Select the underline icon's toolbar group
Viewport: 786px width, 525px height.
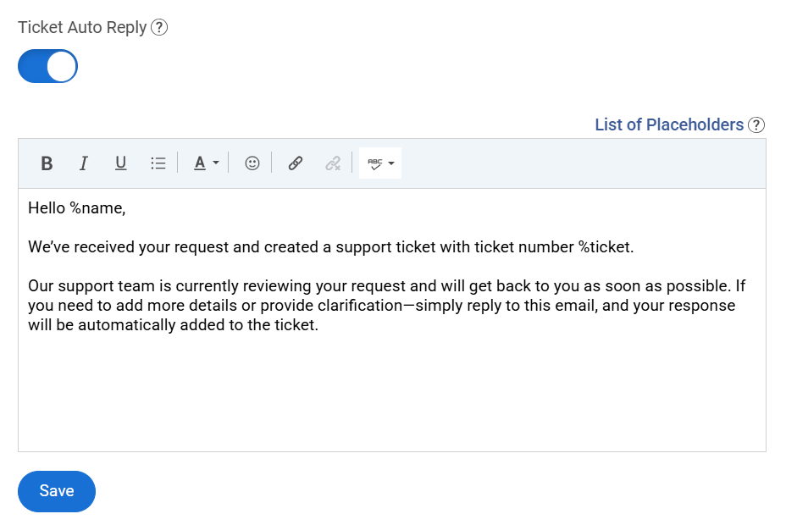(120, 163)
